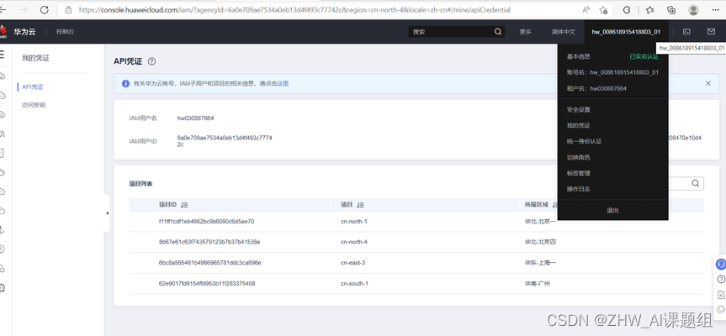The image size is (726, 336).
Task: Click the blue customer service headset icon
Action: coord(721,265)
